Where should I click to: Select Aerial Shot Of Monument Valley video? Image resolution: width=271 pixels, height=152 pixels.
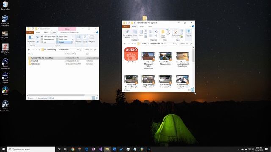click(148, 61)
